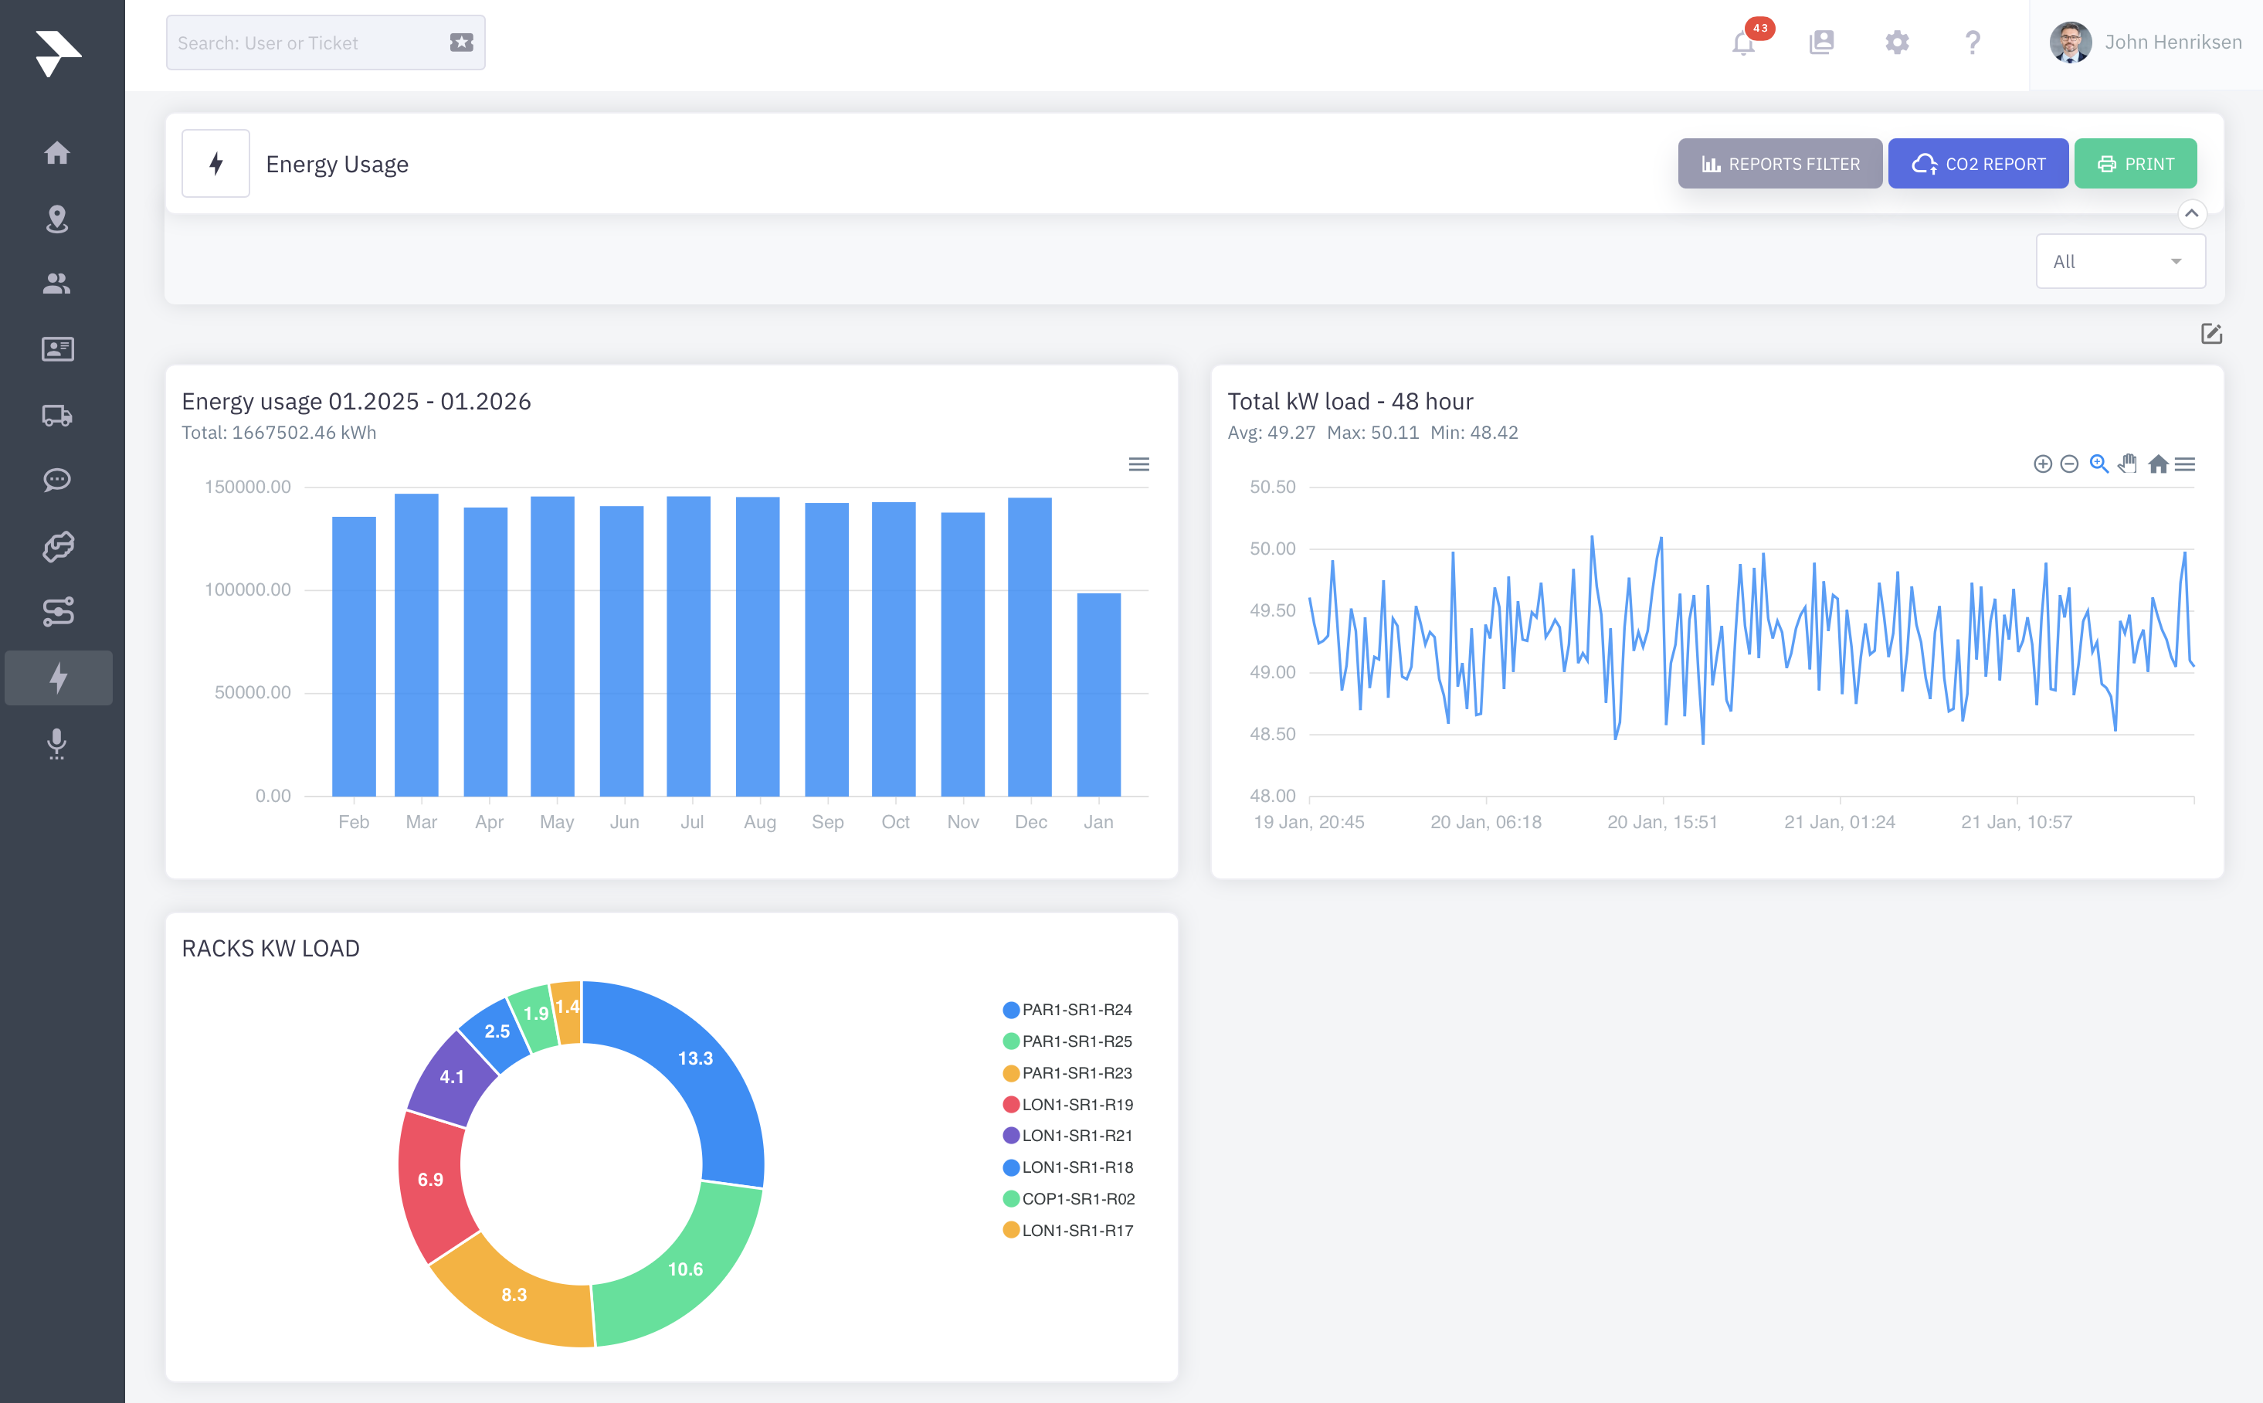Open the kW load chart hamburger menu
Viewport: 2263px width, 1403px height.
coord(2185,464)
